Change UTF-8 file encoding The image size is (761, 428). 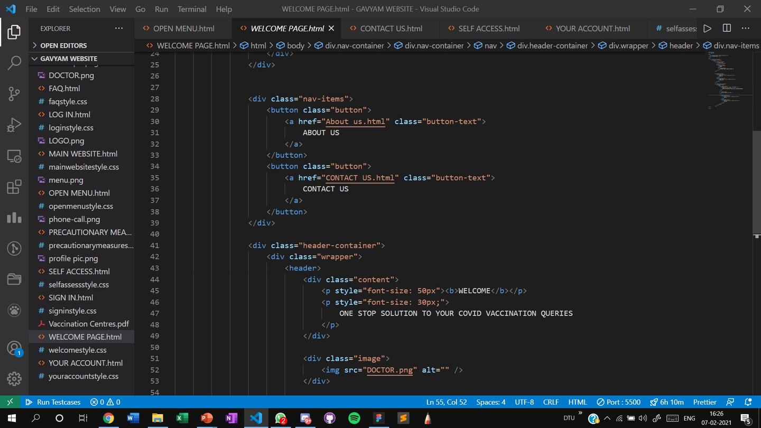524,402
